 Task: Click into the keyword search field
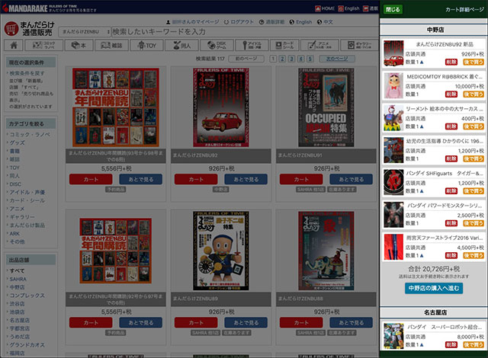tap(245, 32)
